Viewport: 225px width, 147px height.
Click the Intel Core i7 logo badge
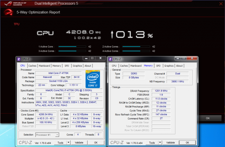[92, 79]
